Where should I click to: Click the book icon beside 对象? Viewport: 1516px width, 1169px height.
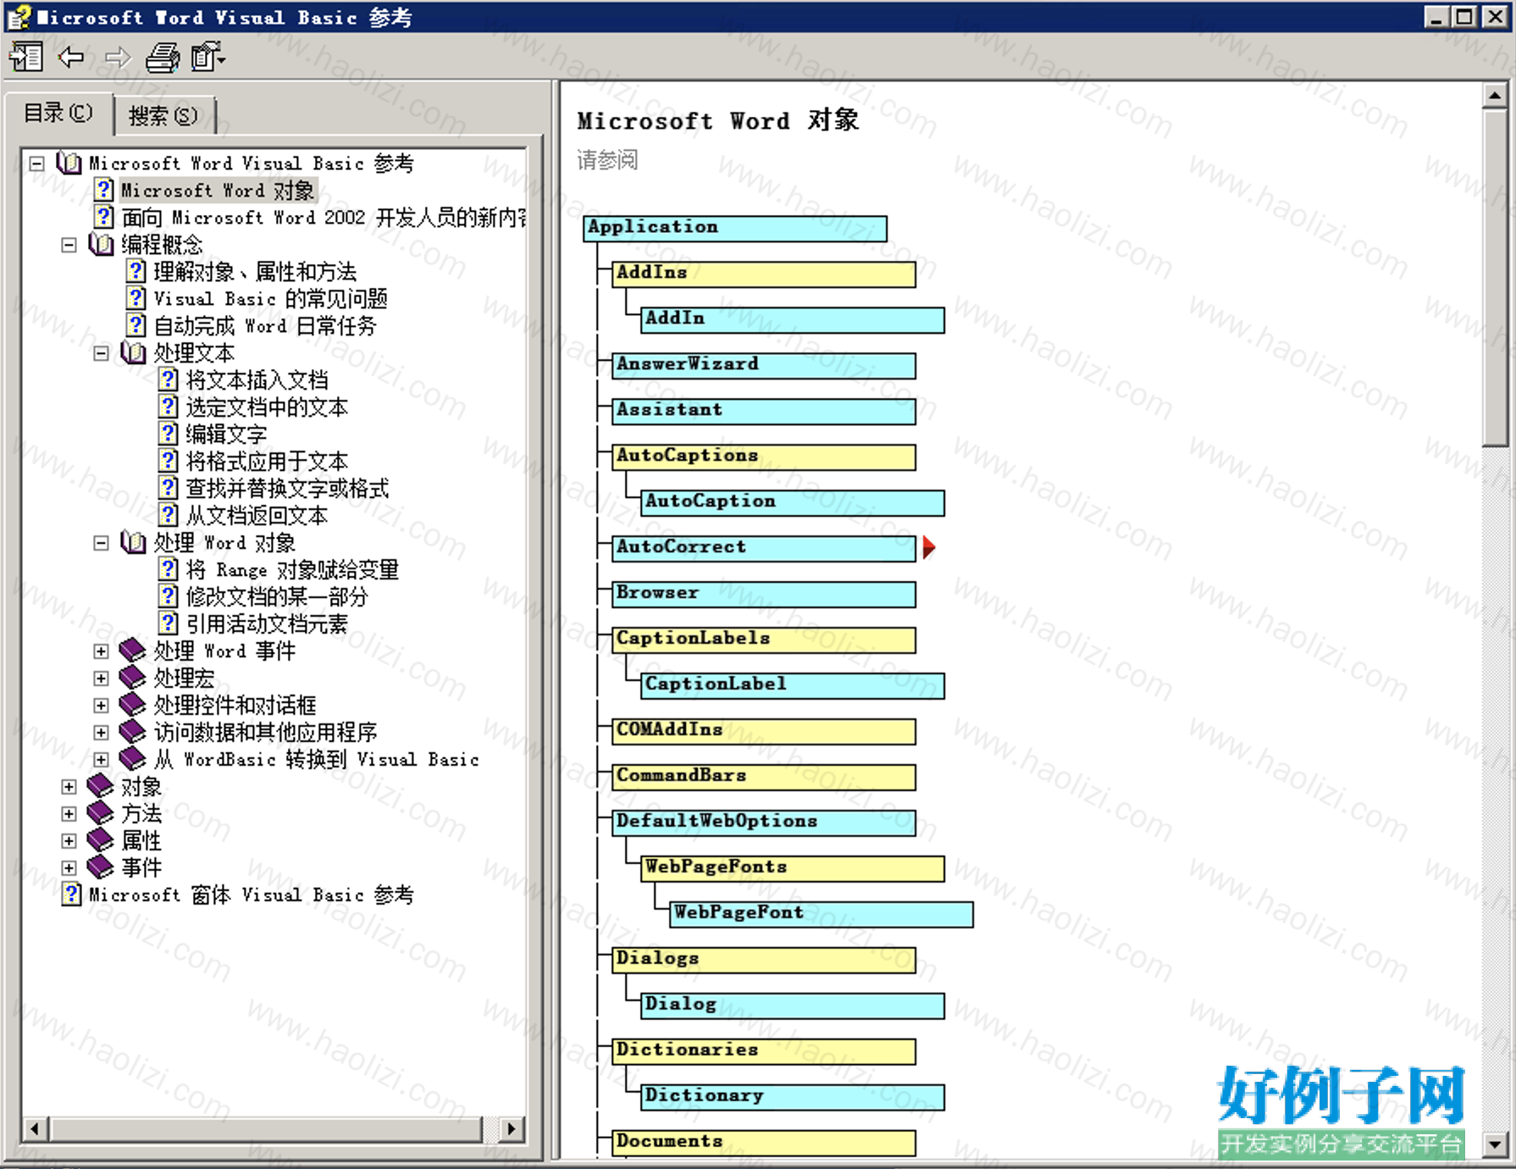pyautogui.click(x=100, y=786)
